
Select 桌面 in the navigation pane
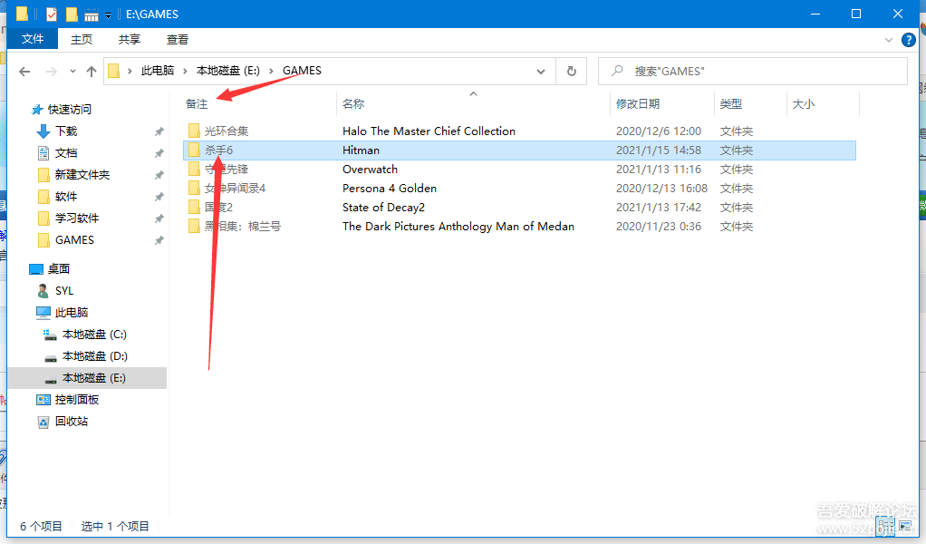[59, 268]
